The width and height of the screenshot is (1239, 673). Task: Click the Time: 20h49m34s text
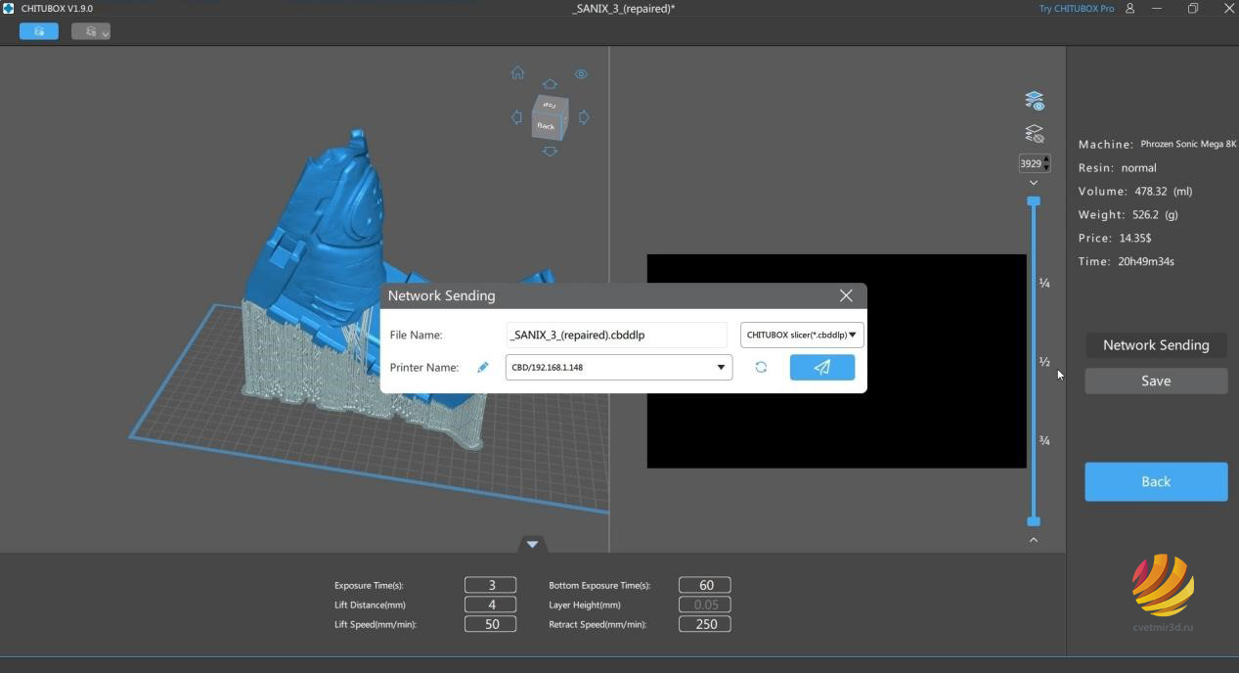click(x=1127, y=261)
